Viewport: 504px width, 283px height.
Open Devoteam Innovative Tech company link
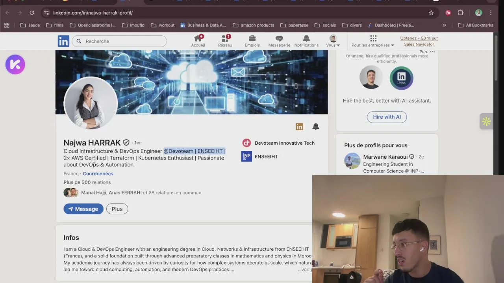278,143
